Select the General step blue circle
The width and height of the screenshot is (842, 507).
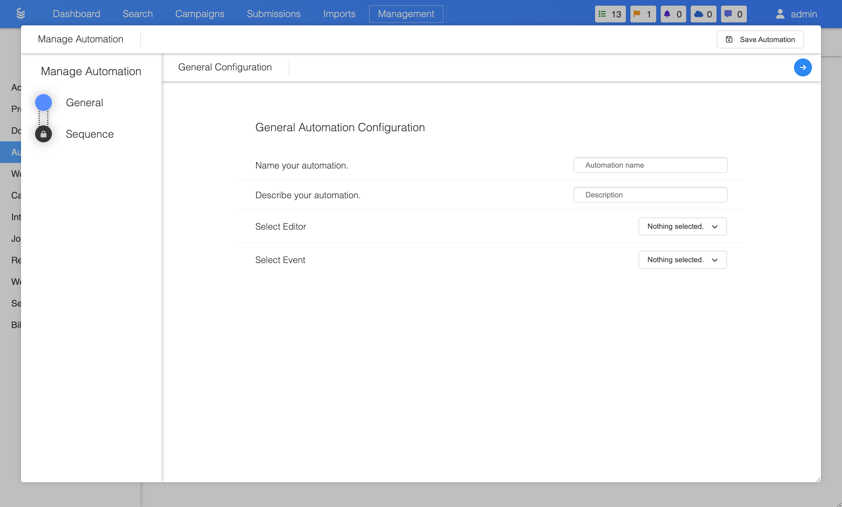click(x=44, y=102)
